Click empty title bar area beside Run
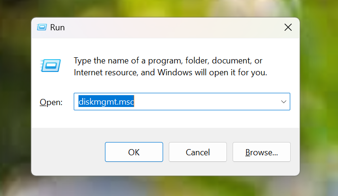 coord(173,27)
